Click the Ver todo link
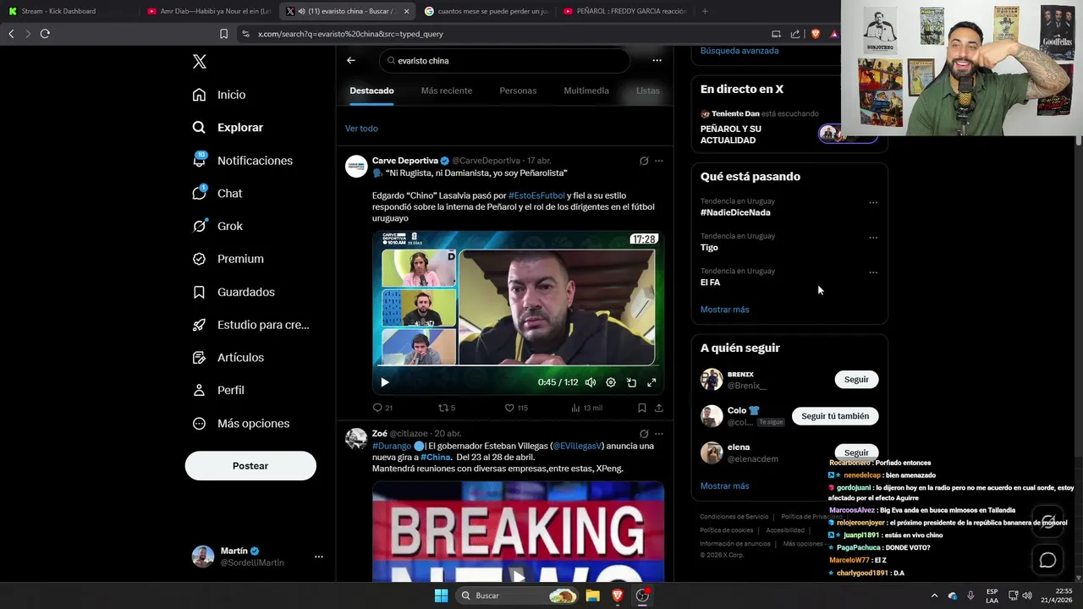 pyautogui.click(x=361, y=129)
